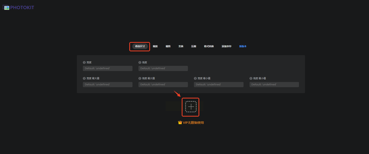Viewport: 369px width, 154px height.
Task: Click the crown icon next to VIP
Action: point(180,122)
